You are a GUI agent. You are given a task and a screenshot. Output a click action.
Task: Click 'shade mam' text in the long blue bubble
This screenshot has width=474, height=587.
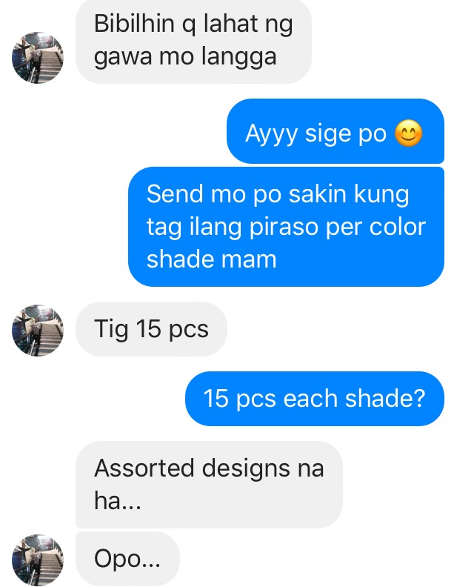pos(211,259)
